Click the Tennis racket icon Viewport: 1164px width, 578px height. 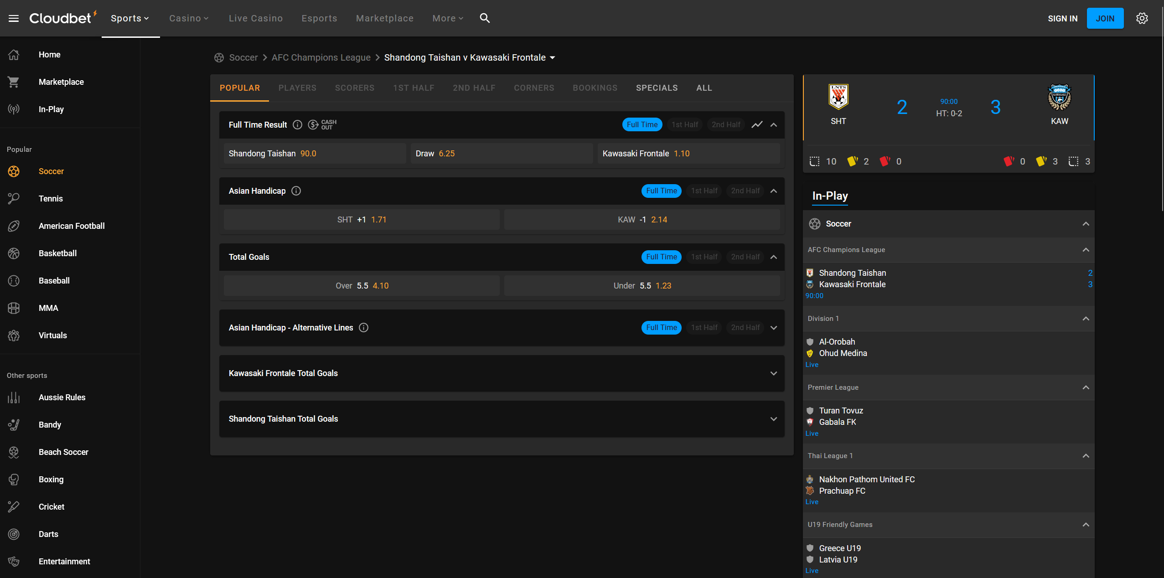click(x=14, y=199)
